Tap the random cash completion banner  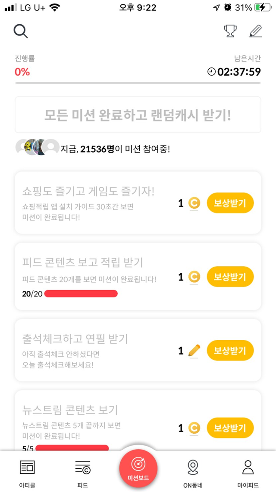pyautogui.click(x=138, y=115)
